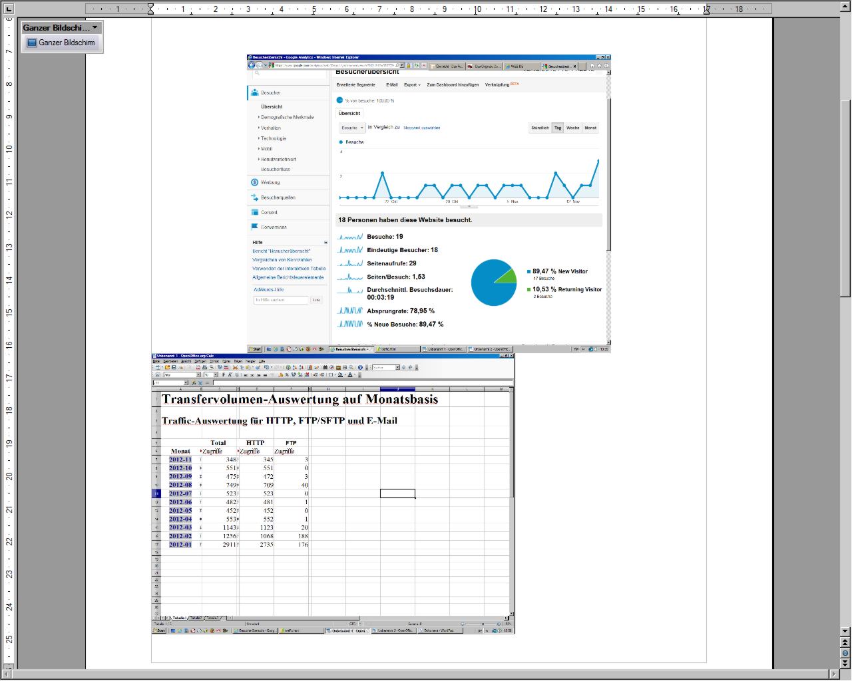Jump to previous page with double-up arrows

pyautogui.click(x=845, y=642)
